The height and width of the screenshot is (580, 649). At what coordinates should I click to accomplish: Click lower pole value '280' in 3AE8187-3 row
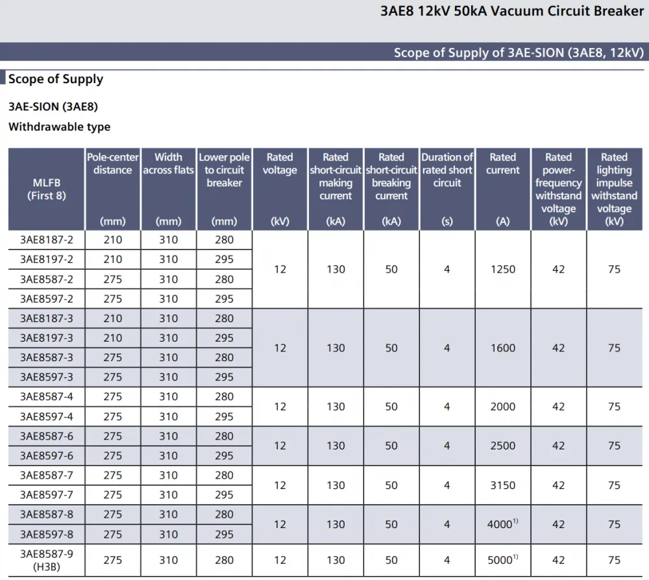(x=225, y=318)
